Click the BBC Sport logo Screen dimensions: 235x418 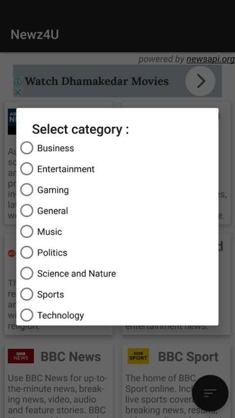tap(138, 356)
